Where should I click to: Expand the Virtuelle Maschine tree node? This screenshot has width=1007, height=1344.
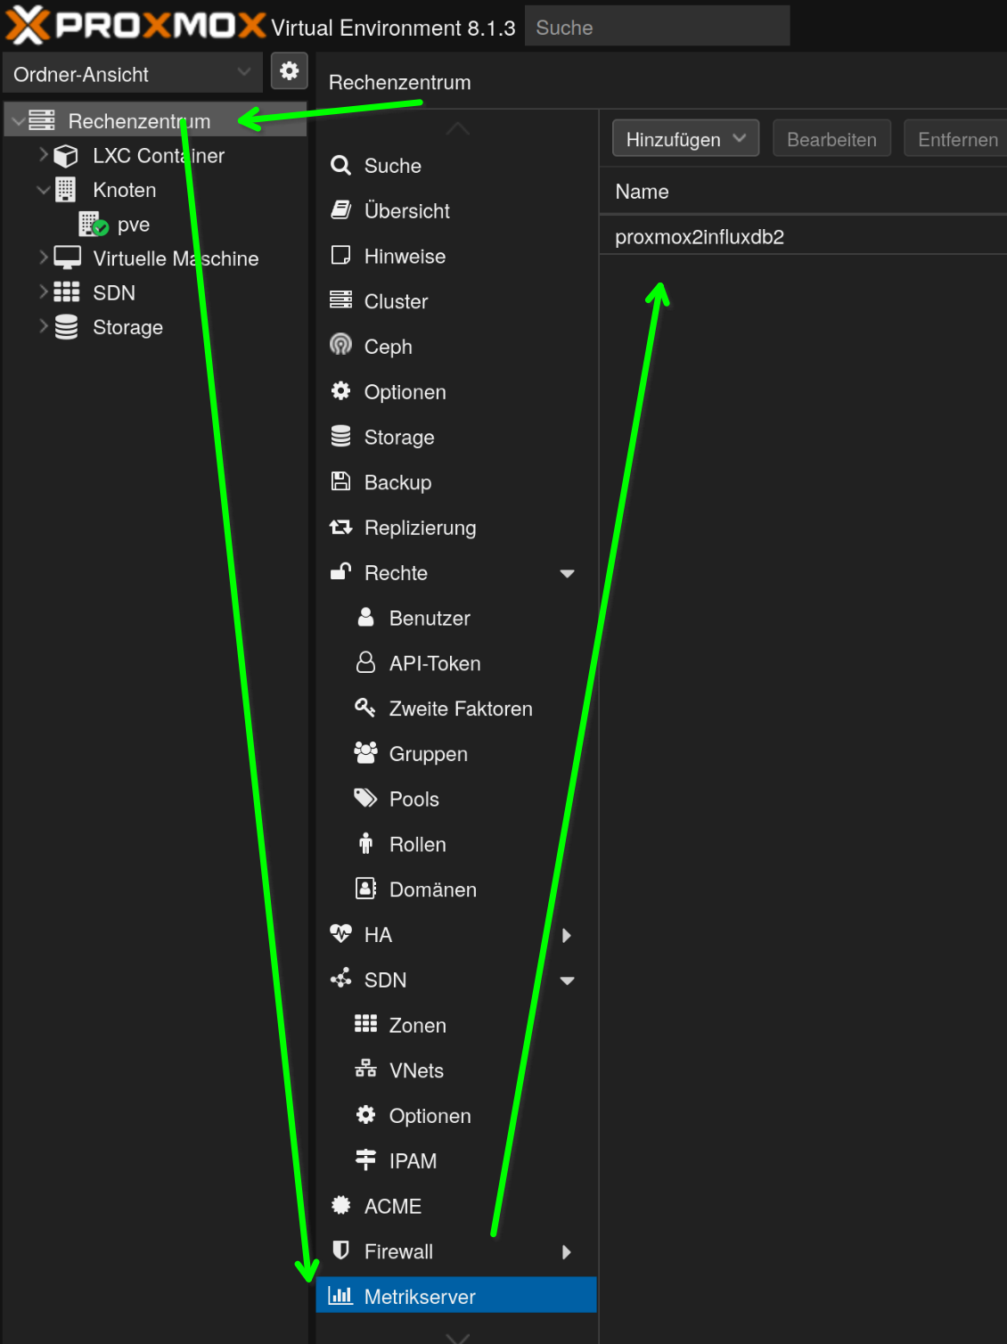pyautogui.click(x=43, y=258)
